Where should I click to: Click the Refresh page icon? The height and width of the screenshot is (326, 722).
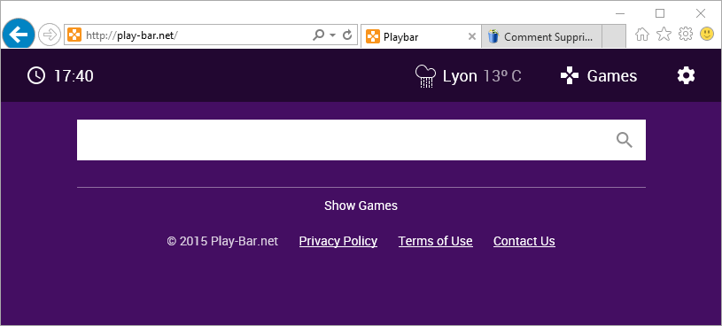tap(347, 35)
